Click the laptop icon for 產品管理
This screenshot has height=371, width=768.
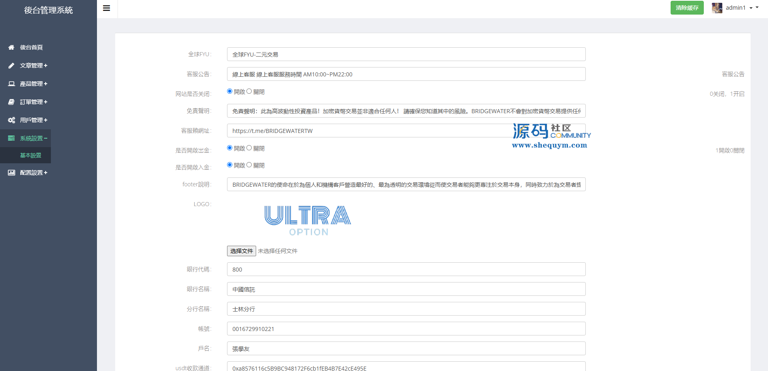pos(11,84)
